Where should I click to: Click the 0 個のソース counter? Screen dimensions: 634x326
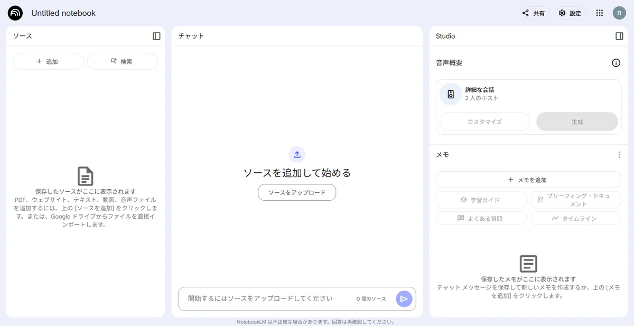click(371, 299)
